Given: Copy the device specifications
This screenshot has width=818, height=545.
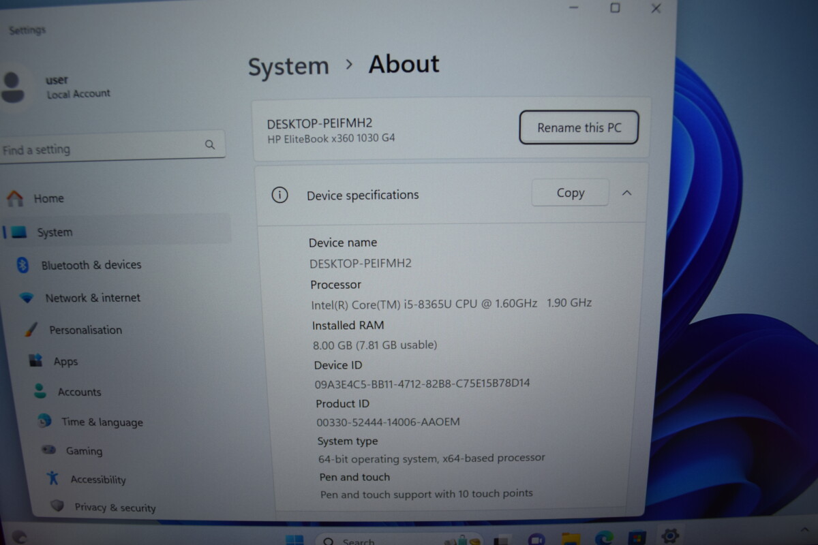Looking at the screenshot, I should tap(570, 193).
